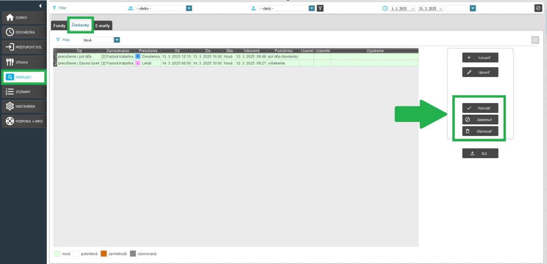Collapse the left sidebar arrow

(x=40, y=6)
